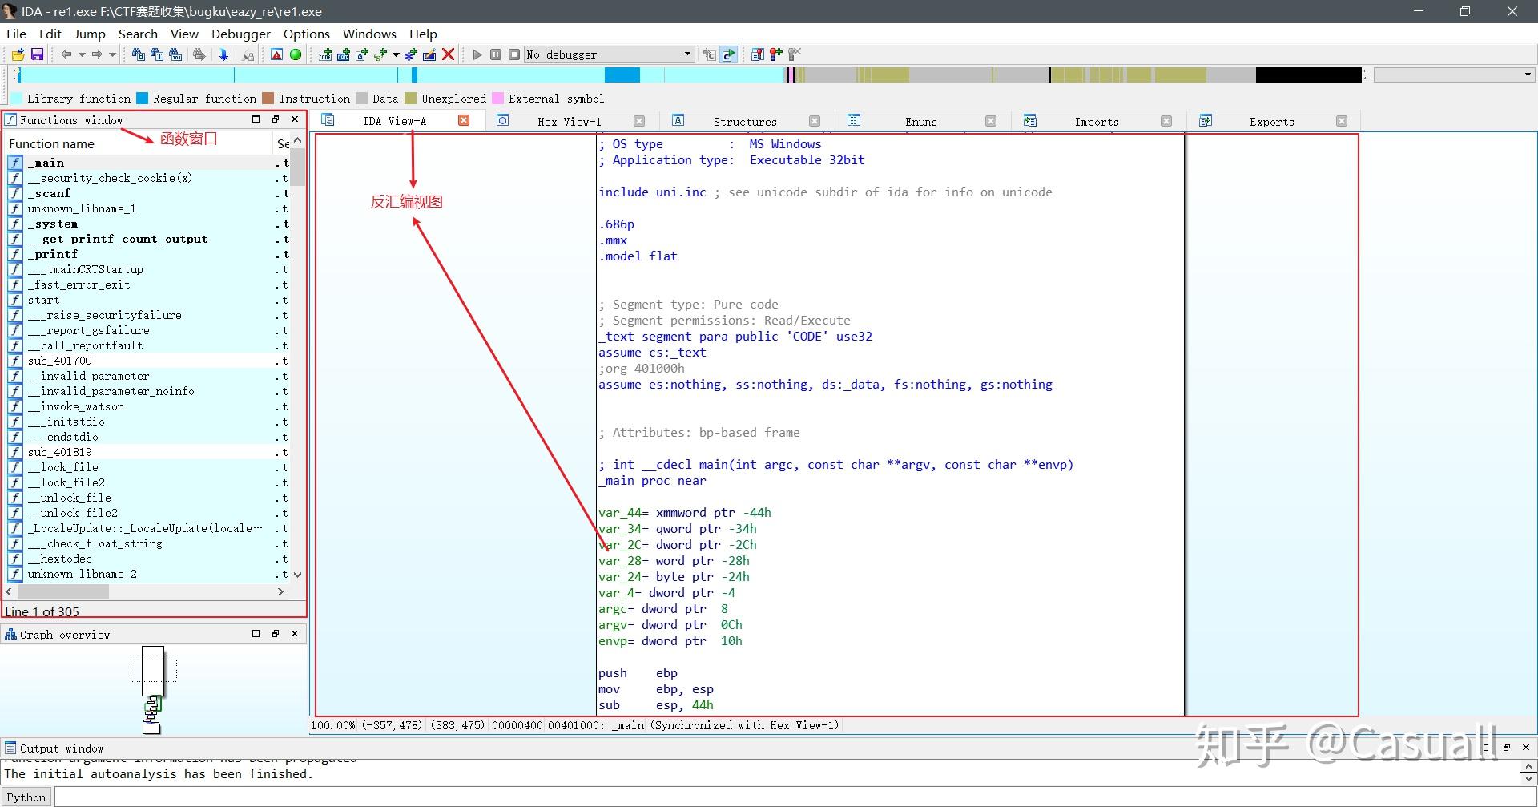The height and width of the screenshot is (807, 1538).
Task: Select the _printf function in the list
Action: pos(148,254)
